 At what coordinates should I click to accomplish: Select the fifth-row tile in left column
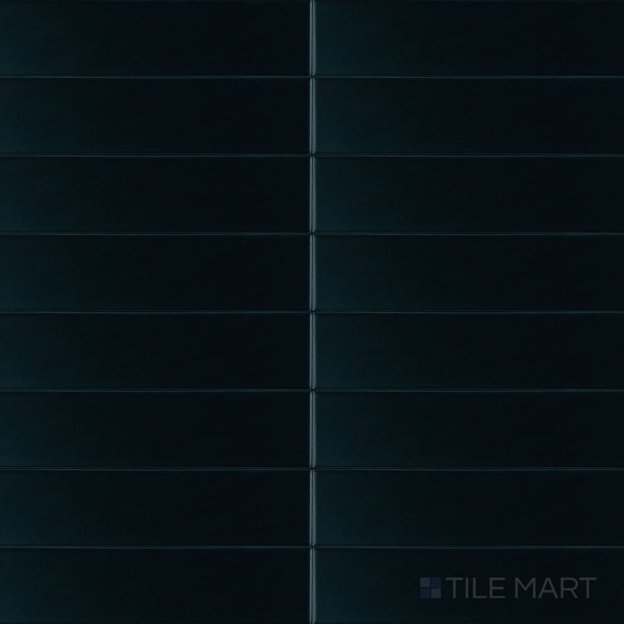(x=154, y=351)
